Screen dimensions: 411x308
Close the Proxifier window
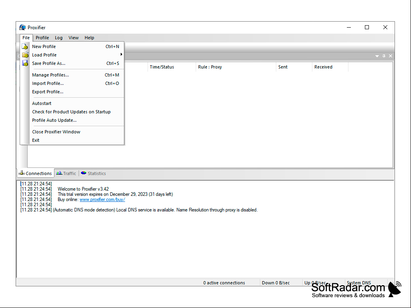385,28
